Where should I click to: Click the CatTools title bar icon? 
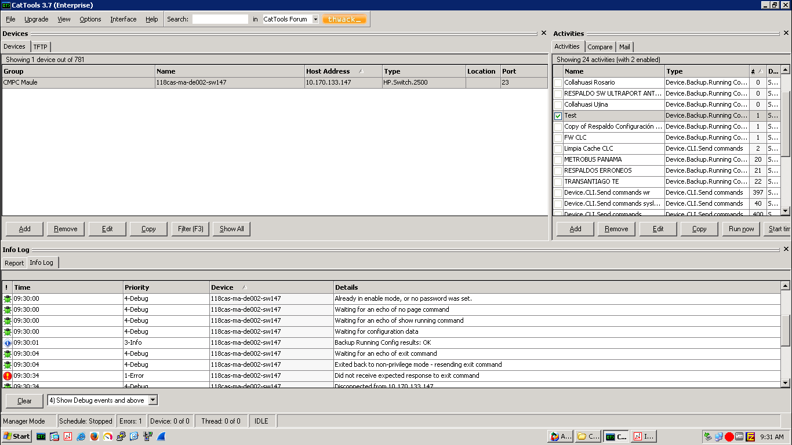point(6,5)
